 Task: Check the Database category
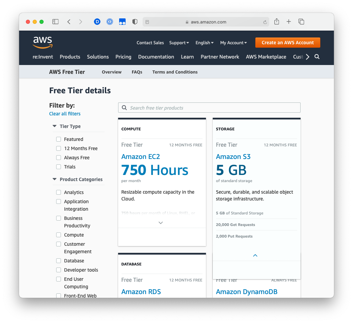[59, 261]
